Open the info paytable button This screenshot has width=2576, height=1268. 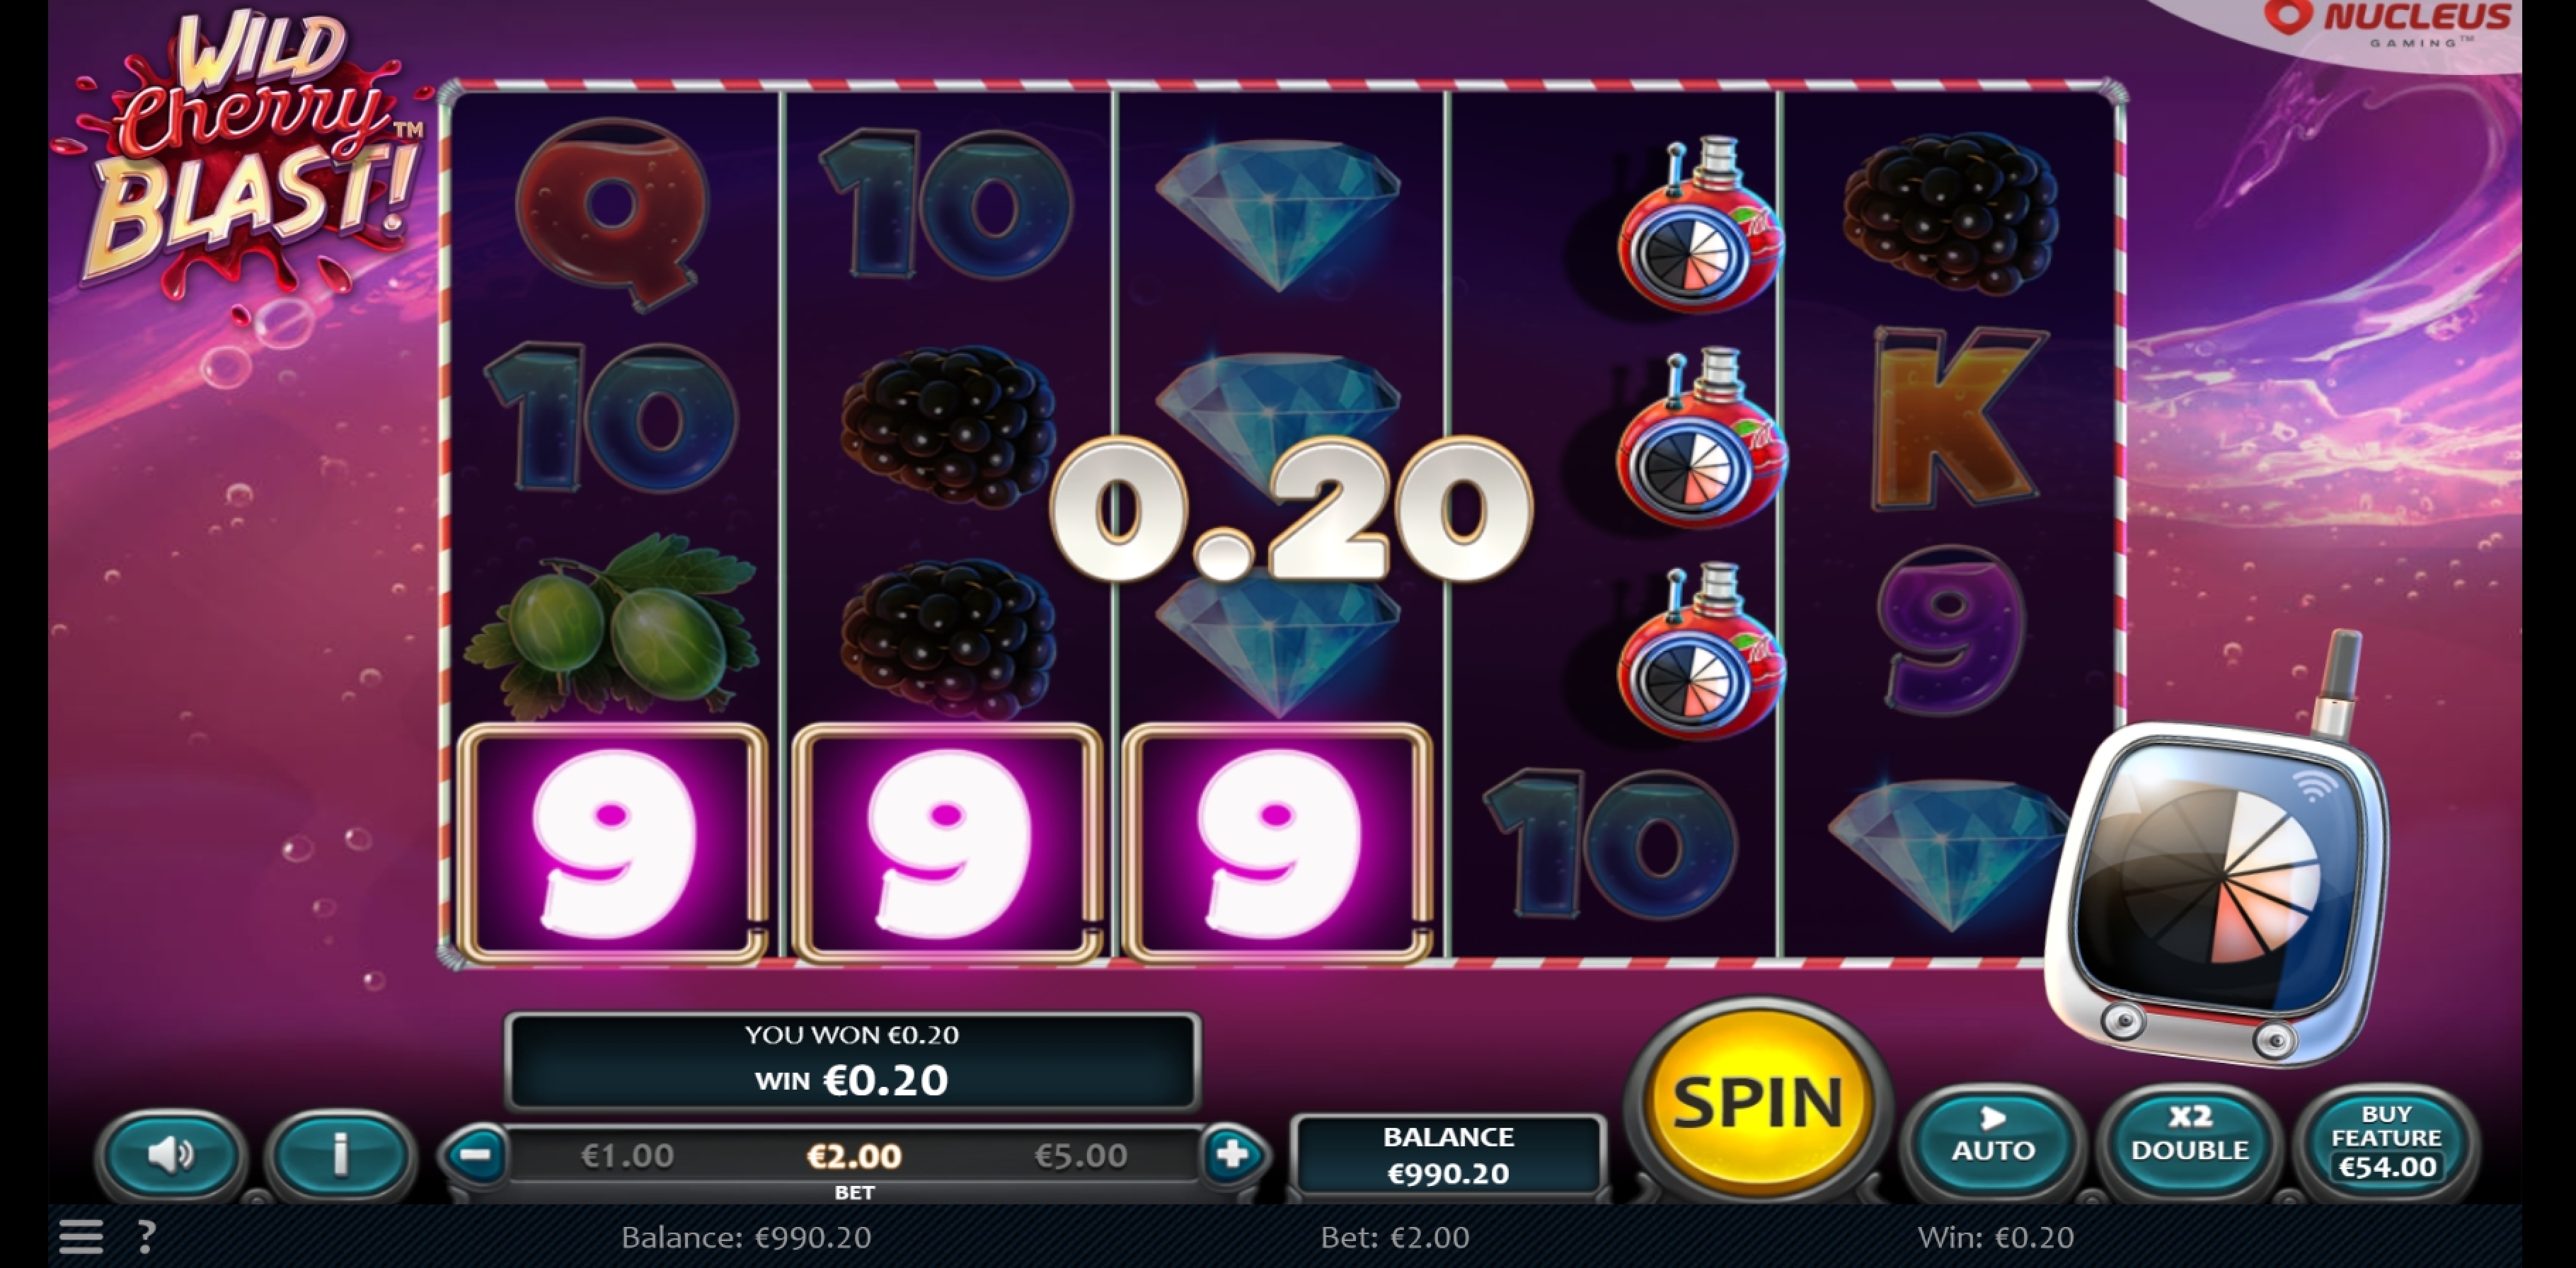pos(340,1154)
